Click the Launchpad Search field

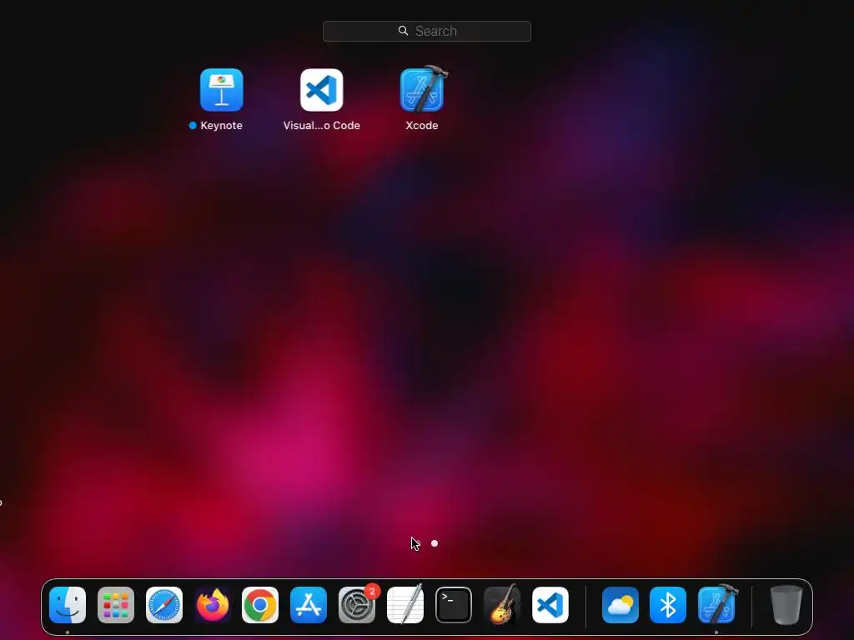click(x=426, y=31)
